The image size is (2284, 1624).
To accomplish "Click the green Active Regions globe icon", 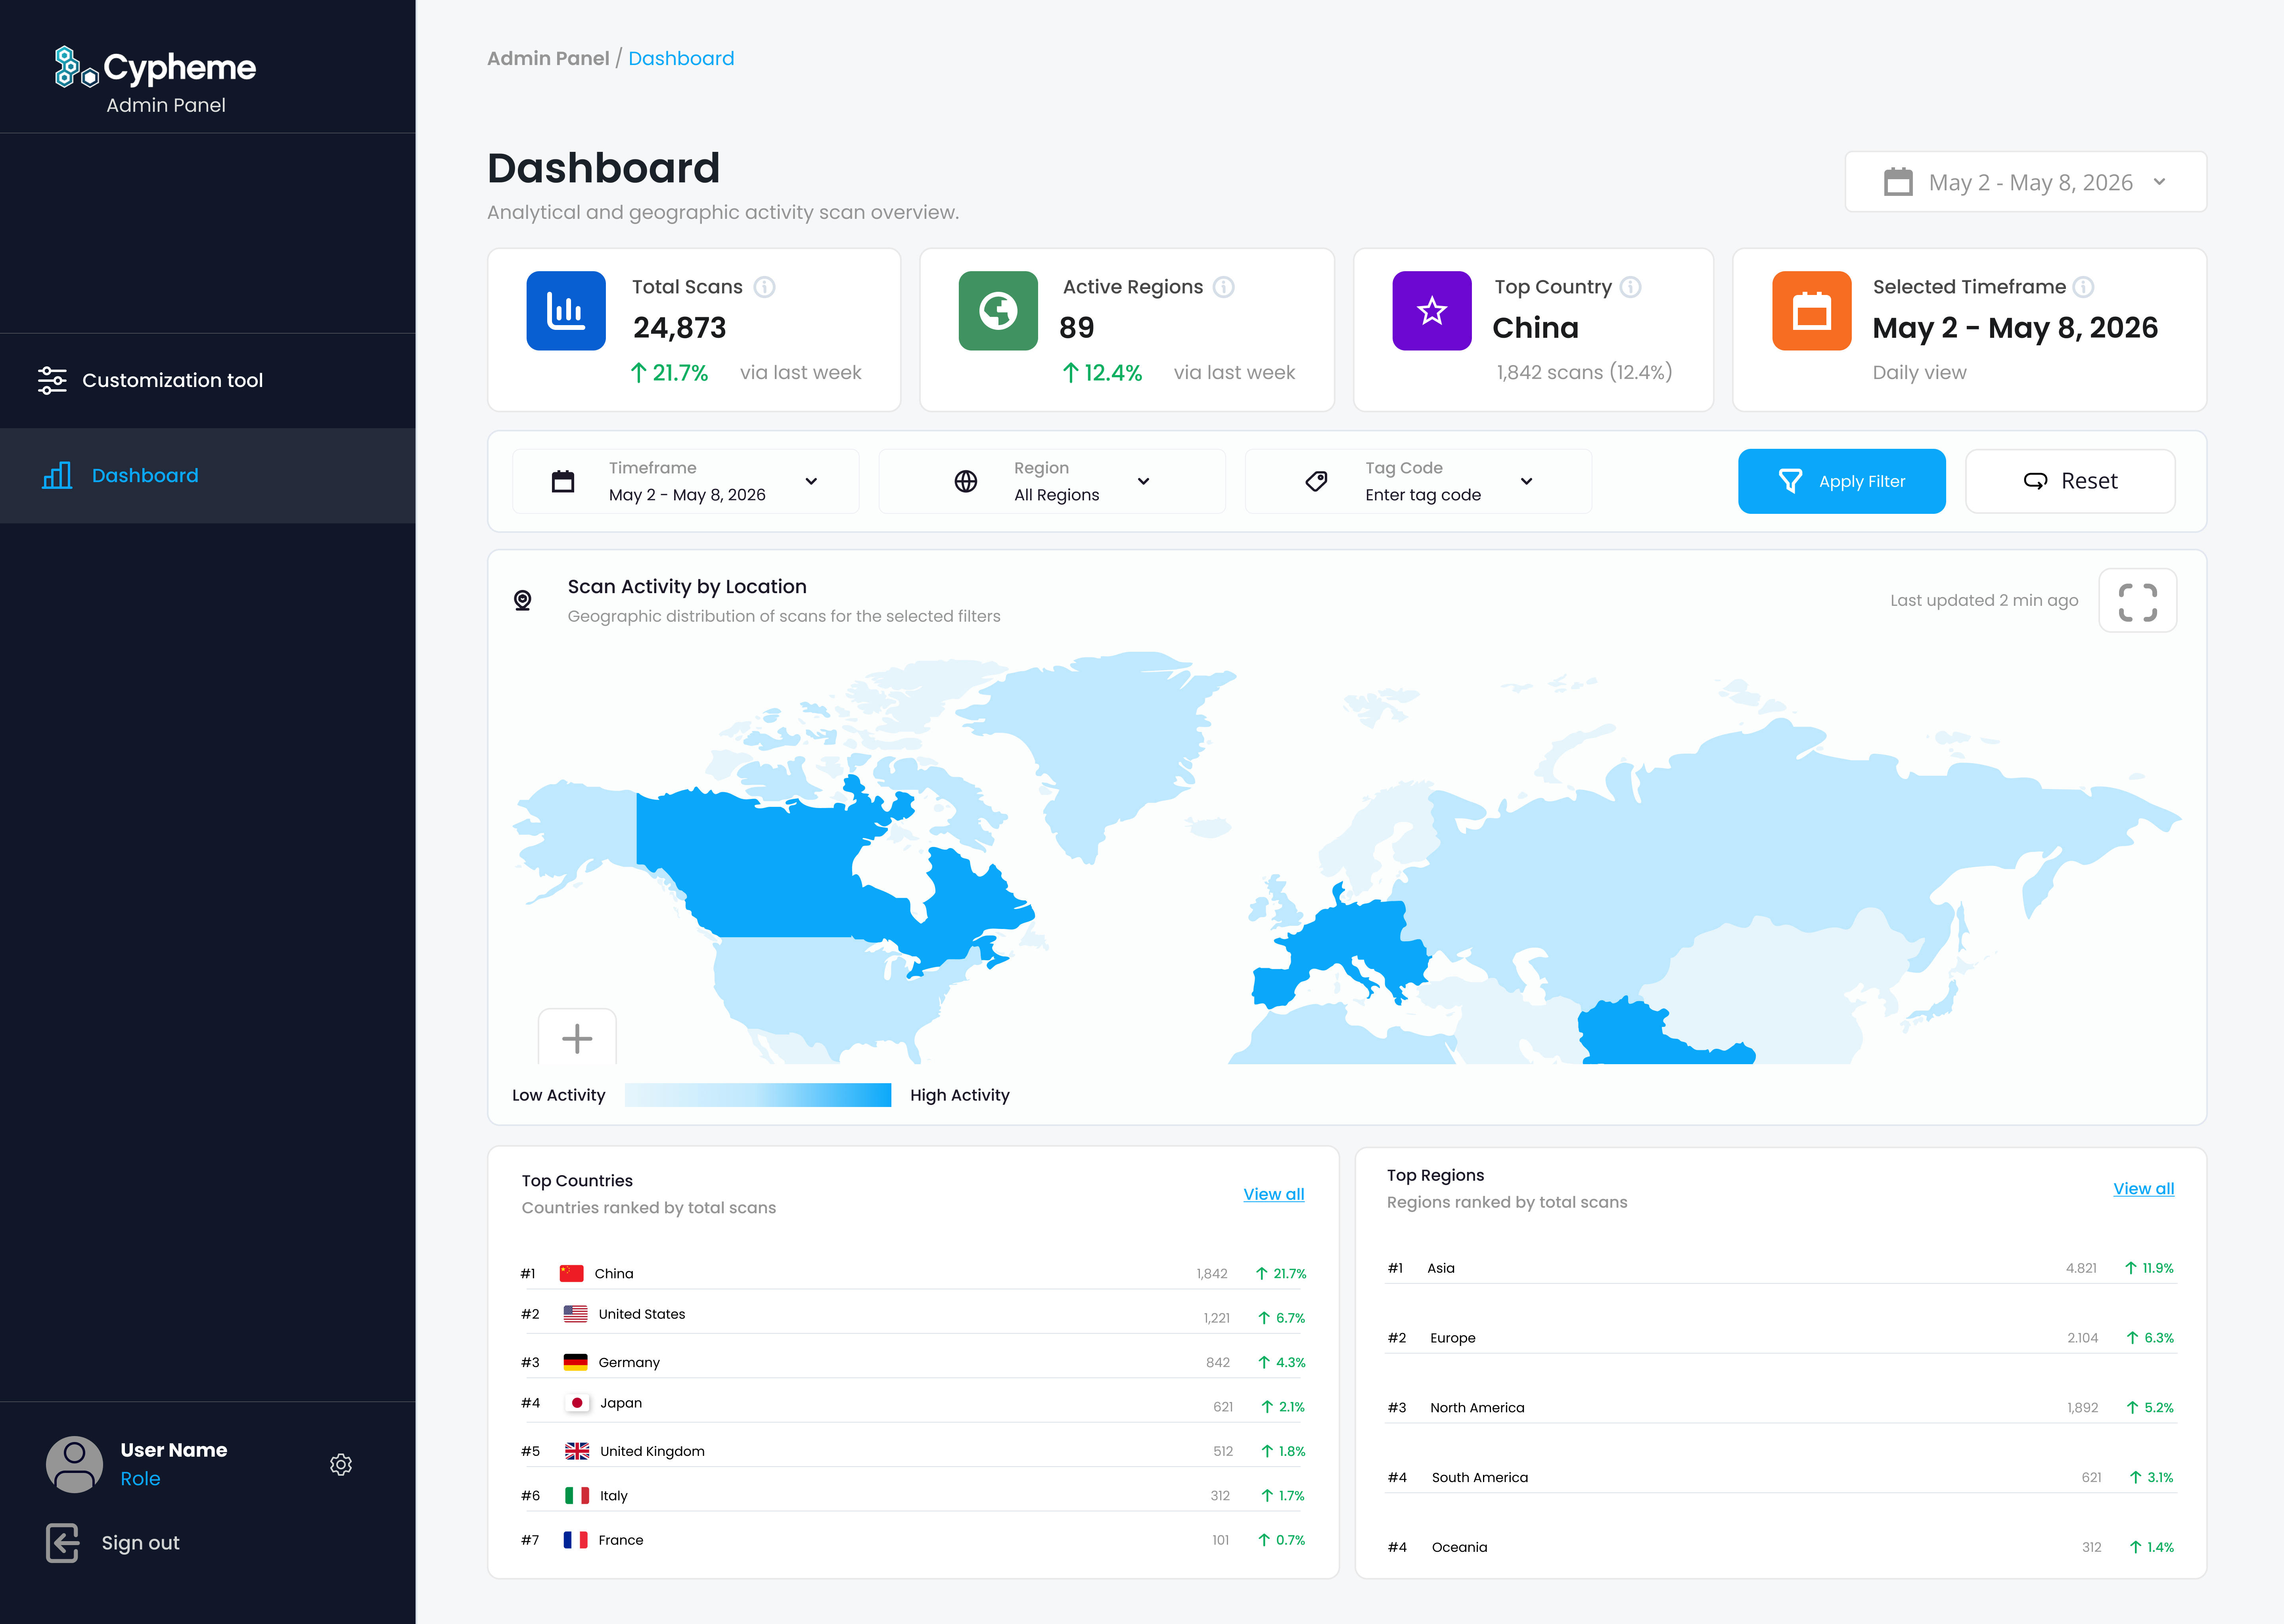I will 998,311.
